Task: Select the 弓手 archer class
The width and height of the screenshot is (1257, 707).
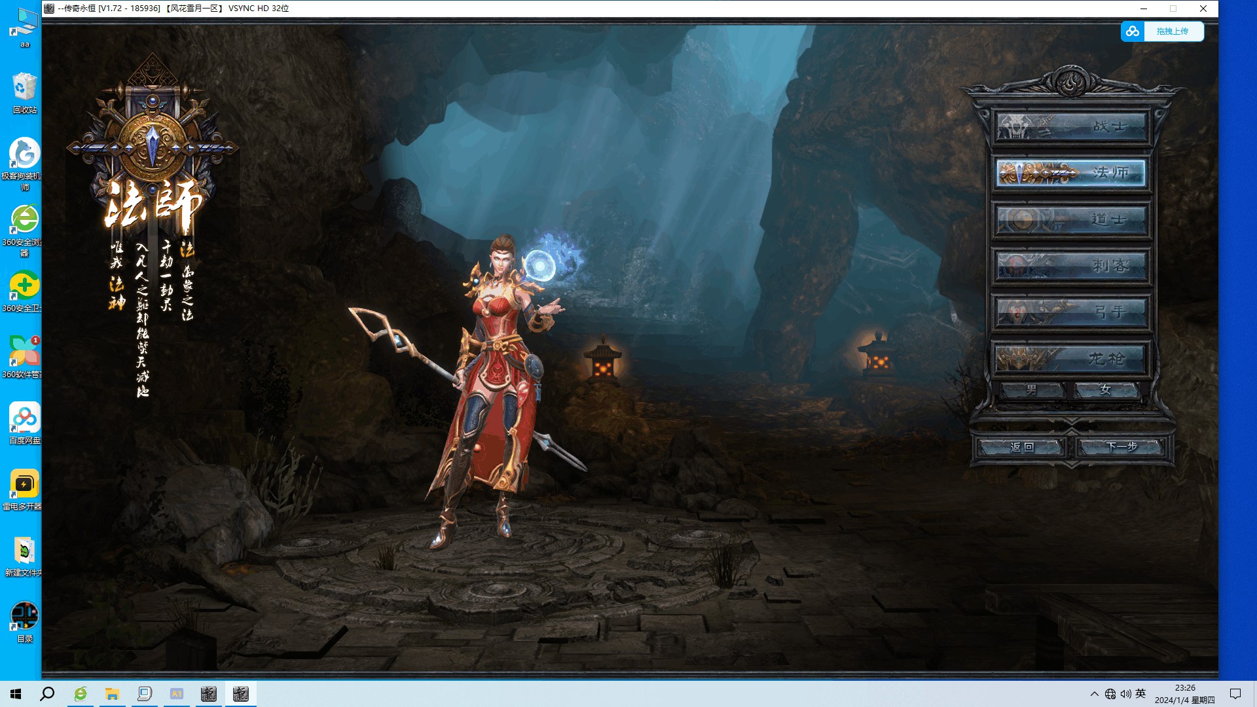Action: tap(1071, 312)
